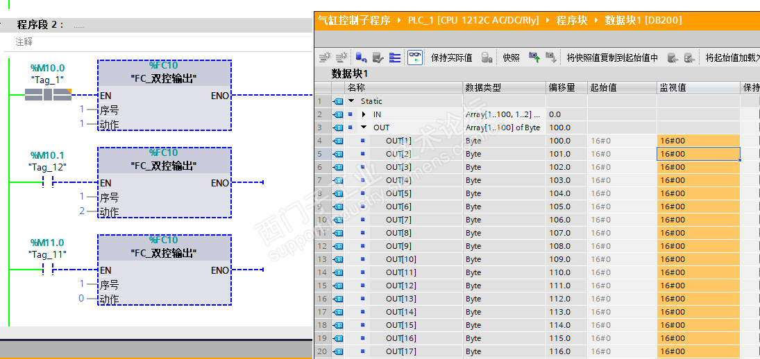Select the %M11.0 Tag_11 contact

(47, 269)
